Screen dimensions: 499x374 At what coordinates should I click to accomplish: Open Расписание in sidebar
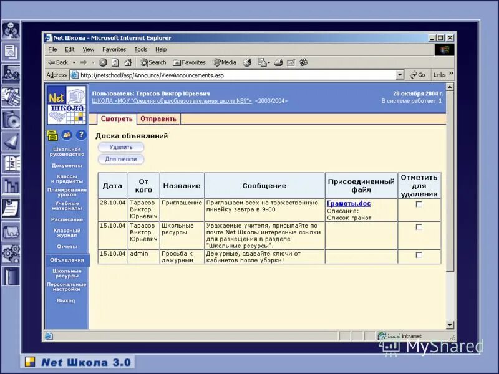pos(67,219)
